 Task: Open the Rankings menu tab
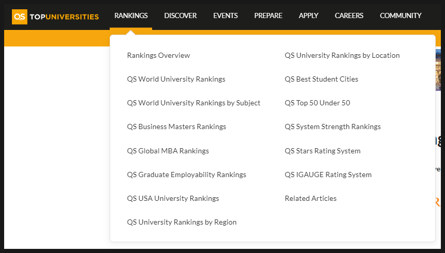(x=131, y=15)
